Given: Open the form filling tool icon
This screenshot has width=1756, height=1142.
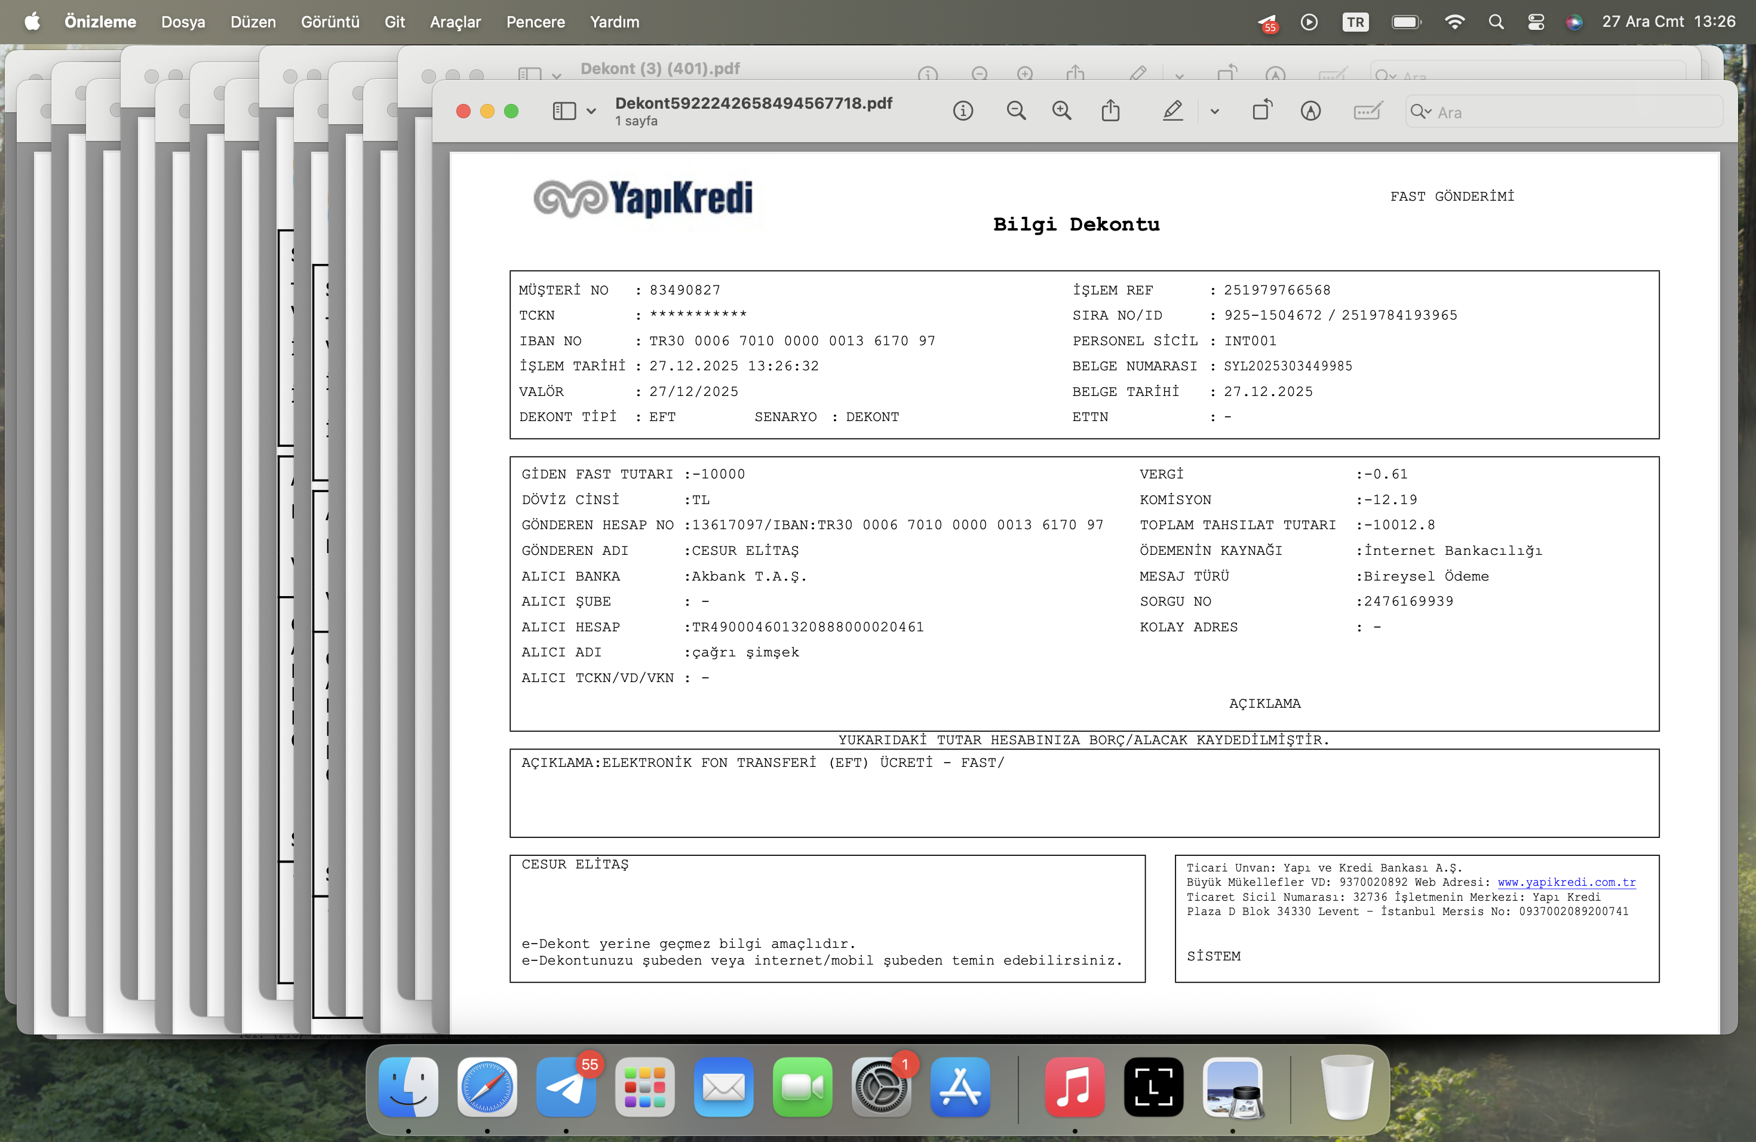Looking at the screenshot, I should (x=1367, y=112).
